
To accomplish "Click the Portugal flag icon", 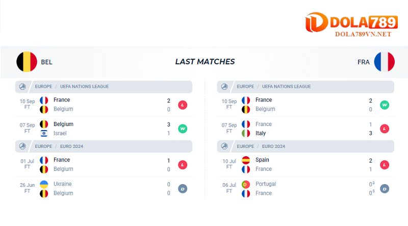I will 246,184.
